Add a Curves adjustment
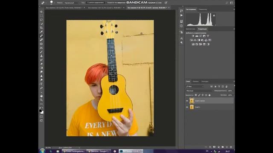 pyautogui.click(x=200, y=36)
